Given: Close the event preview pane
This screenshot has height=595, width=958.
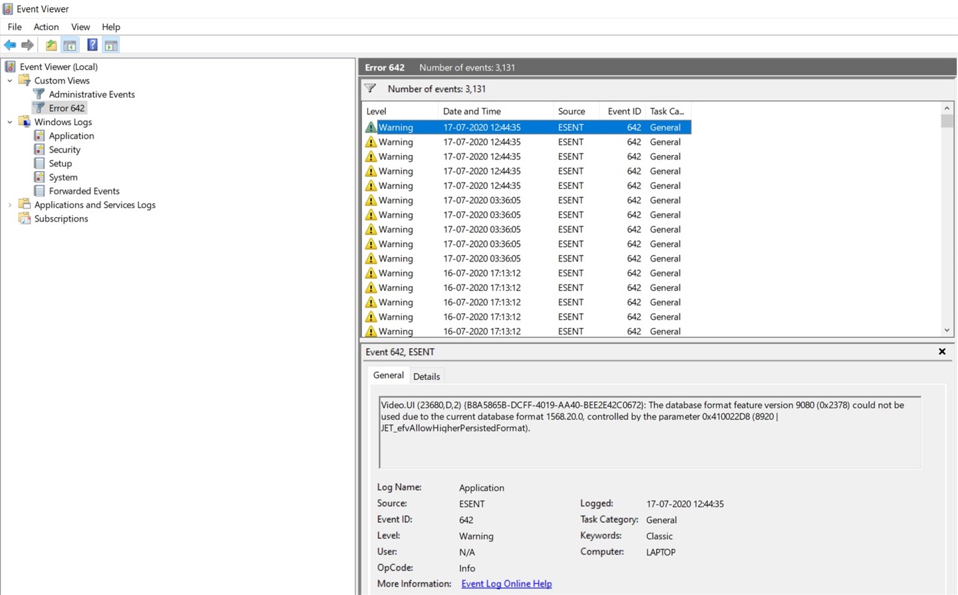Looking at the screenshot, I should click(941, 351).
